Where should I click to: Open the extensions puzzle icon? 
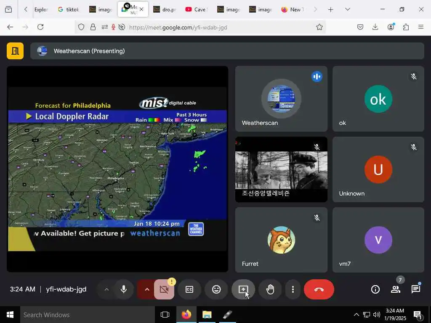[x=406, y=27]
